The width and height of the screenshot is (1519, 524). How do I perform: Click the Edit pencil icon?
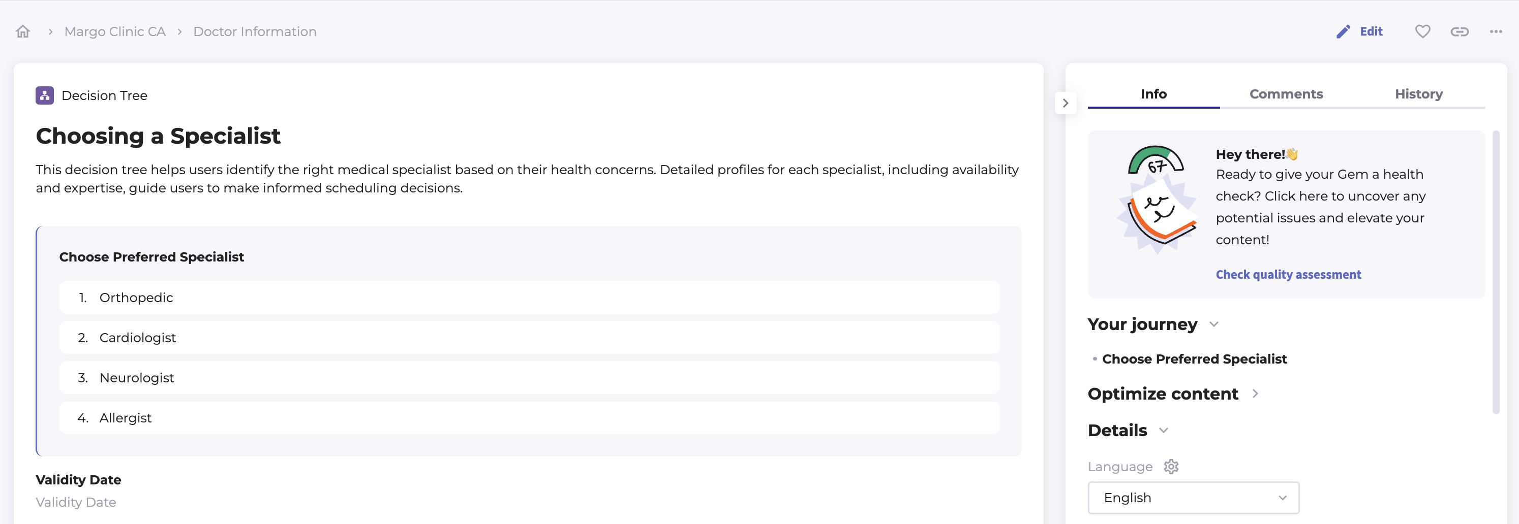coord(1343,32)
